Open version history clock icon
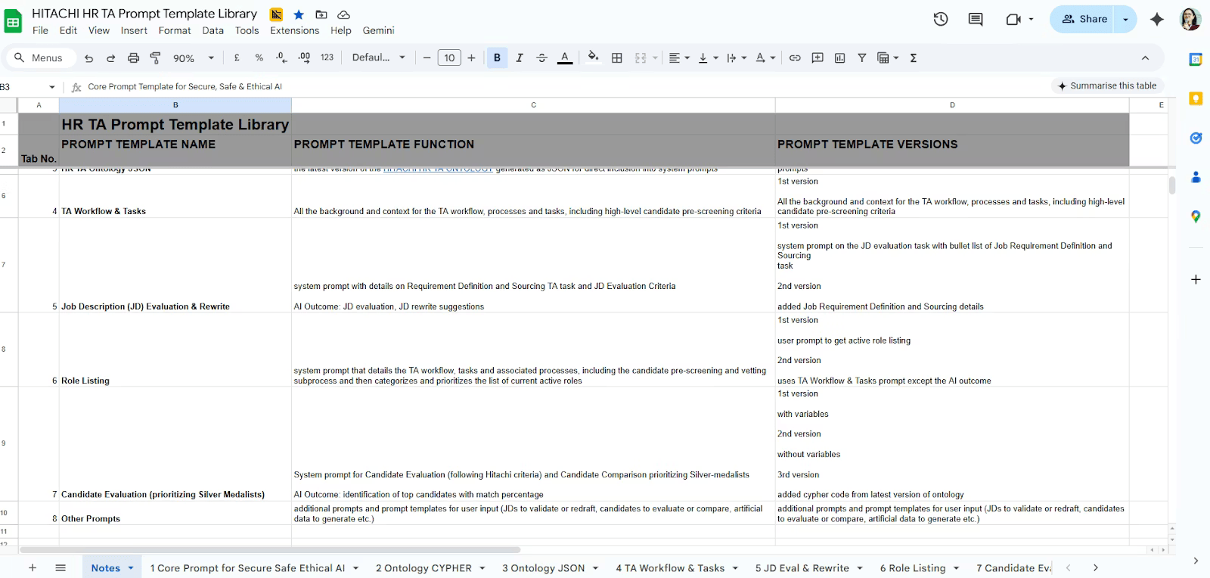Viewport: 1210px width, 578px height. point(941,19)
